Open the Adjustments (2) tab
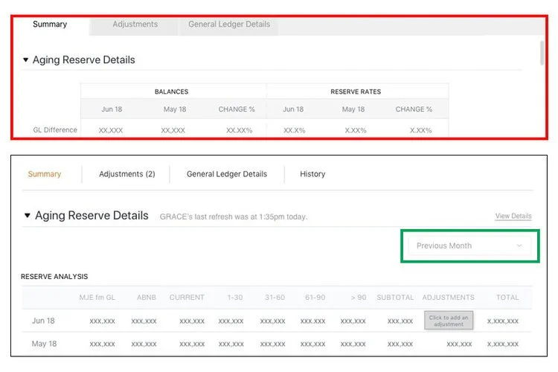558x372 pixels. coord(127,174)
